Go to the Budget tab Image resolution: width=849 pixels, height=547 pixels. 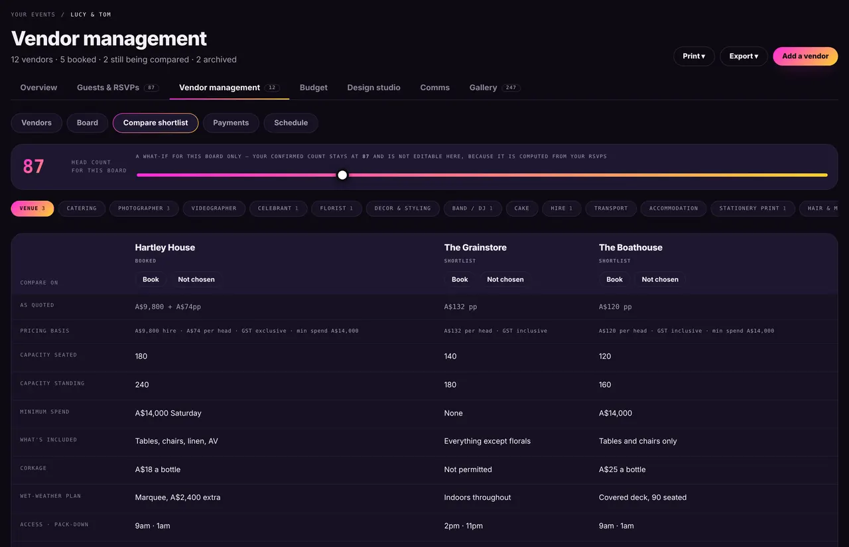point(314,88)
